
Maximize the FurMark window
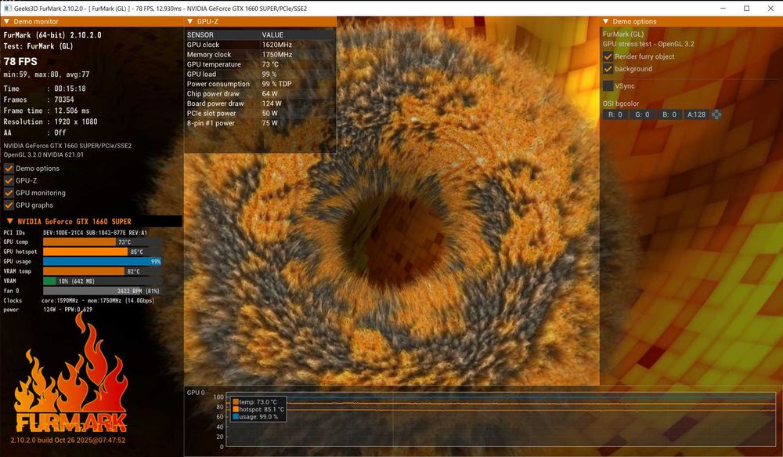[746, 9]
